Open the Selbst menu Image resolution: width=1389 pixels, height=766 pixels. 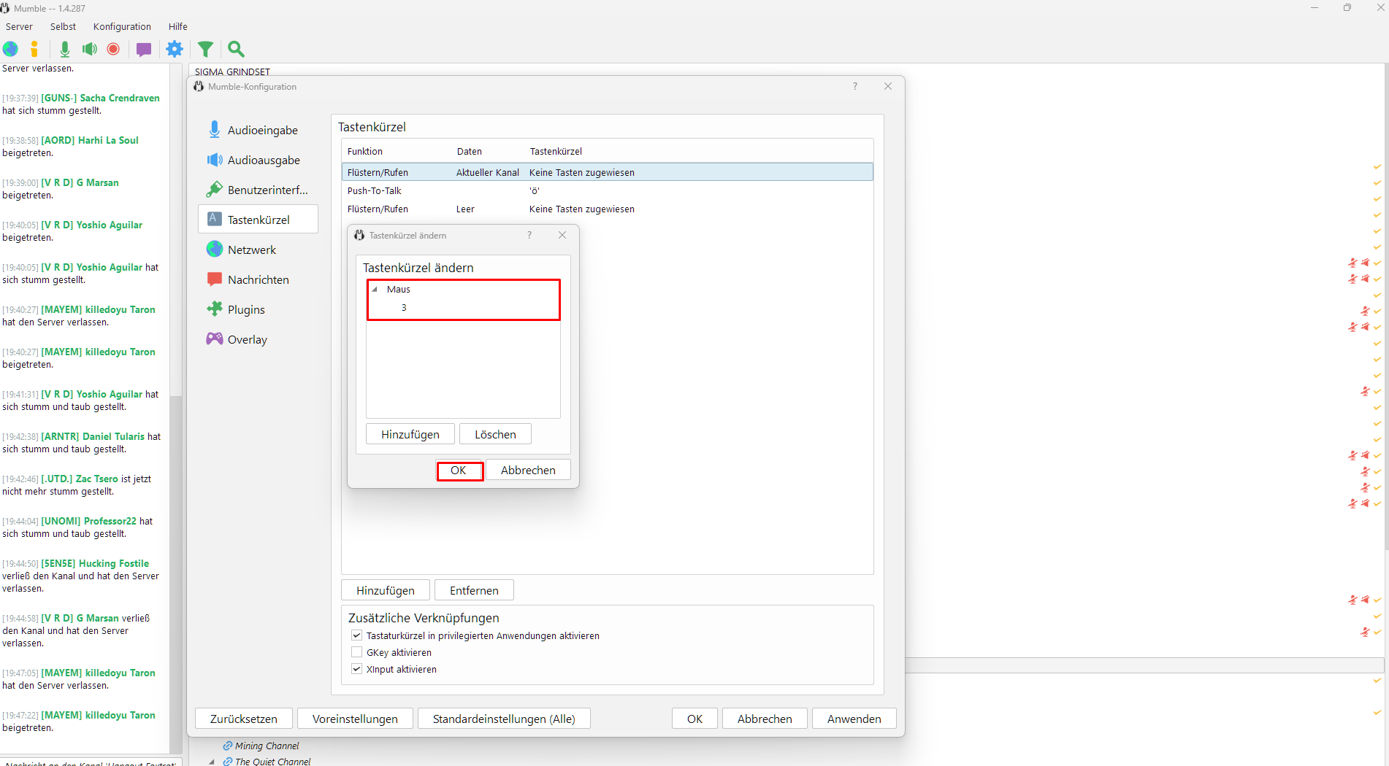click(x=63, y=26)
